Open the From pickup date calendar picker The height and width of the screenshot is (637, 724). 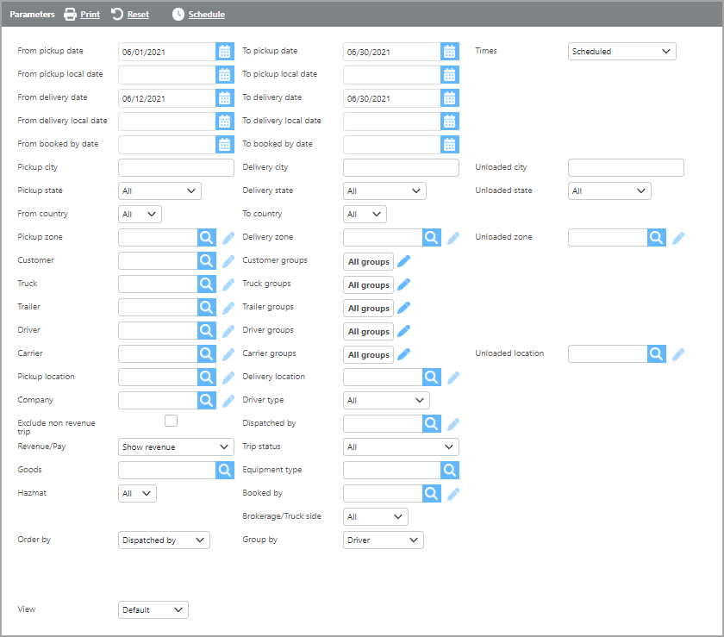[224, 52]
